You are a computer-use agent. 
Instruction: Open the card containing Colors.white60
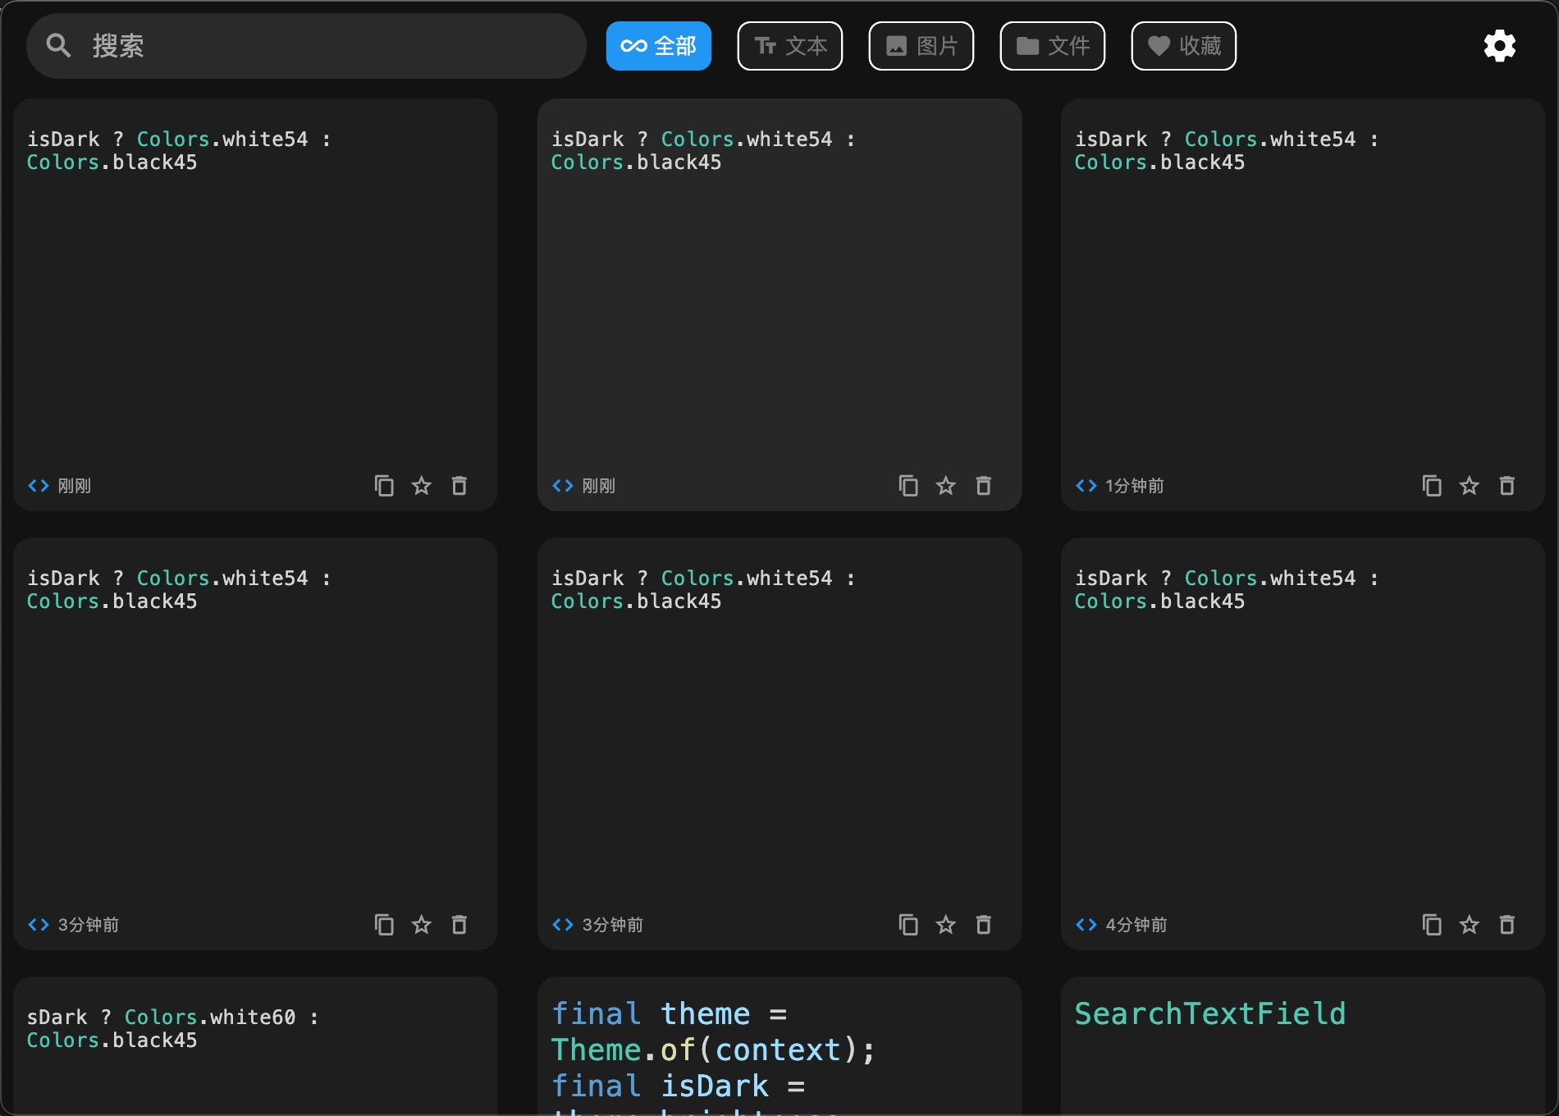(x=255, y=1045)
